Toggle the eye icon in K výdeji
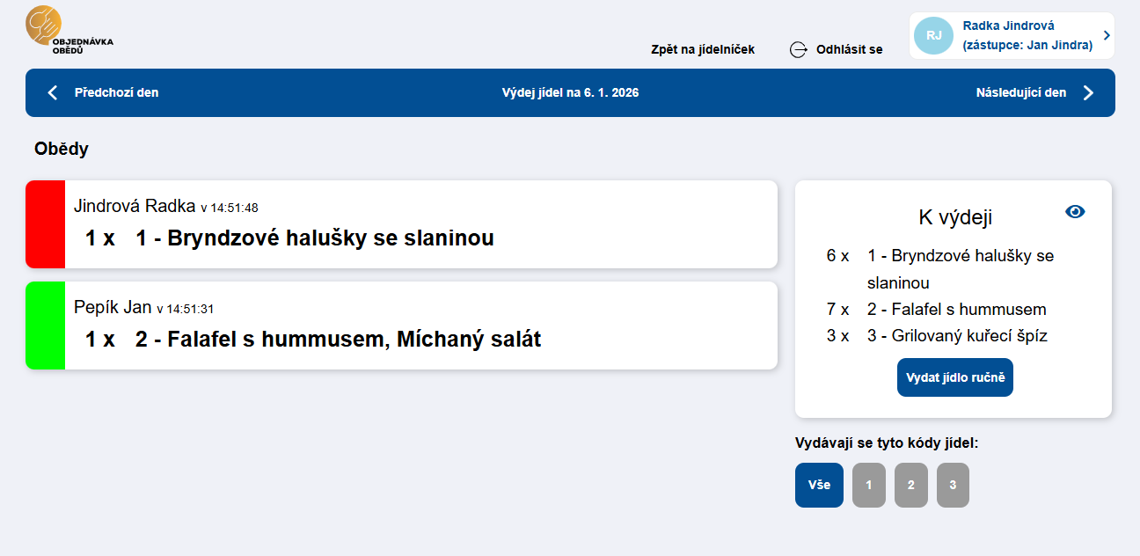This screenshot has height=556, width=1140. (x=1075, y=211)
